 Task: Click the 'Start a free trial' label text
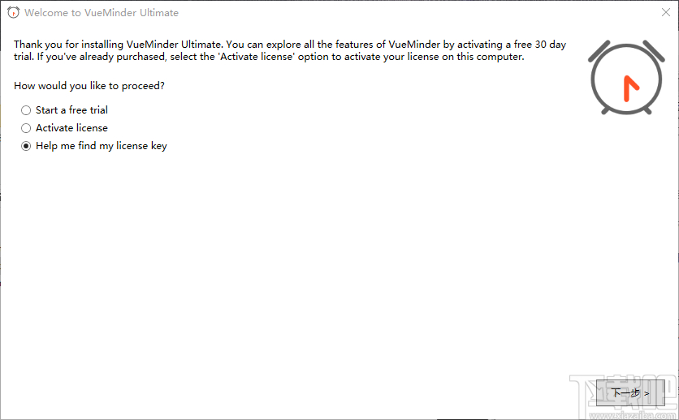[71, 110]
